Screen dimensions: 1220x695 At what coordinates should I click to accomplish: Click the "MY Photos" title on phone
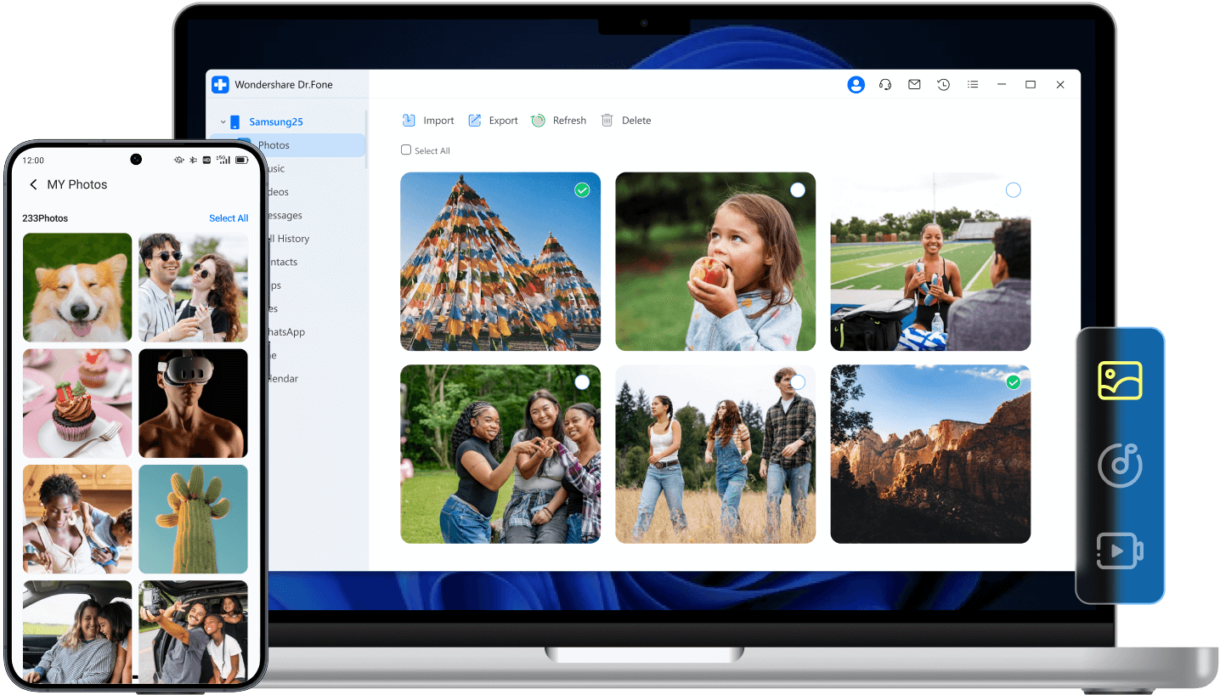77,184
